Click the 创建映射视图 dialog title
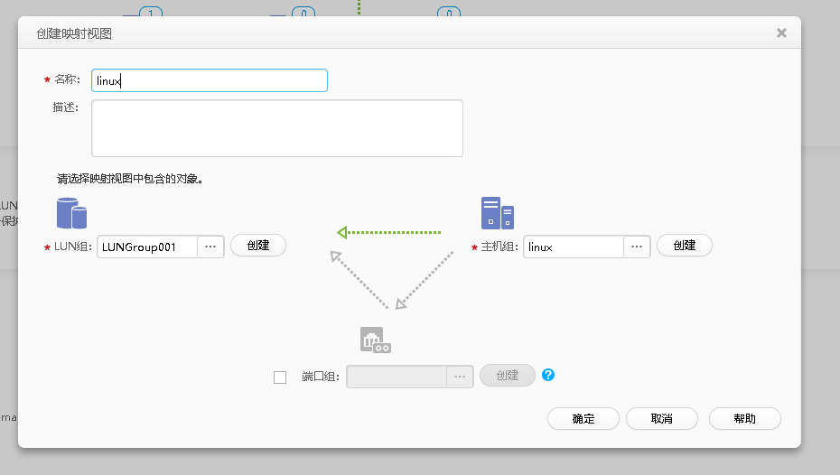This screenshot has width=840, height=475. tap(74, 33)
